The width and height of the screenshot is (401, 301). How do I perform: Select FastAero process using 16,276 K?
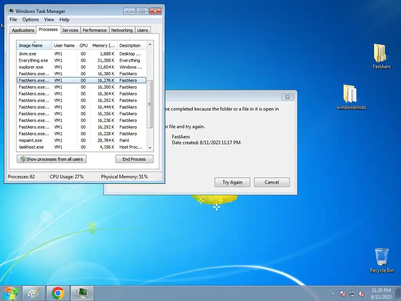coord(81,80)
